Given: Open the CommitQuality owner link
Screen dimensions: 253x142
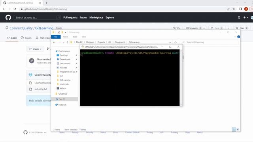Looking at the screenshot, I should 21,28.
